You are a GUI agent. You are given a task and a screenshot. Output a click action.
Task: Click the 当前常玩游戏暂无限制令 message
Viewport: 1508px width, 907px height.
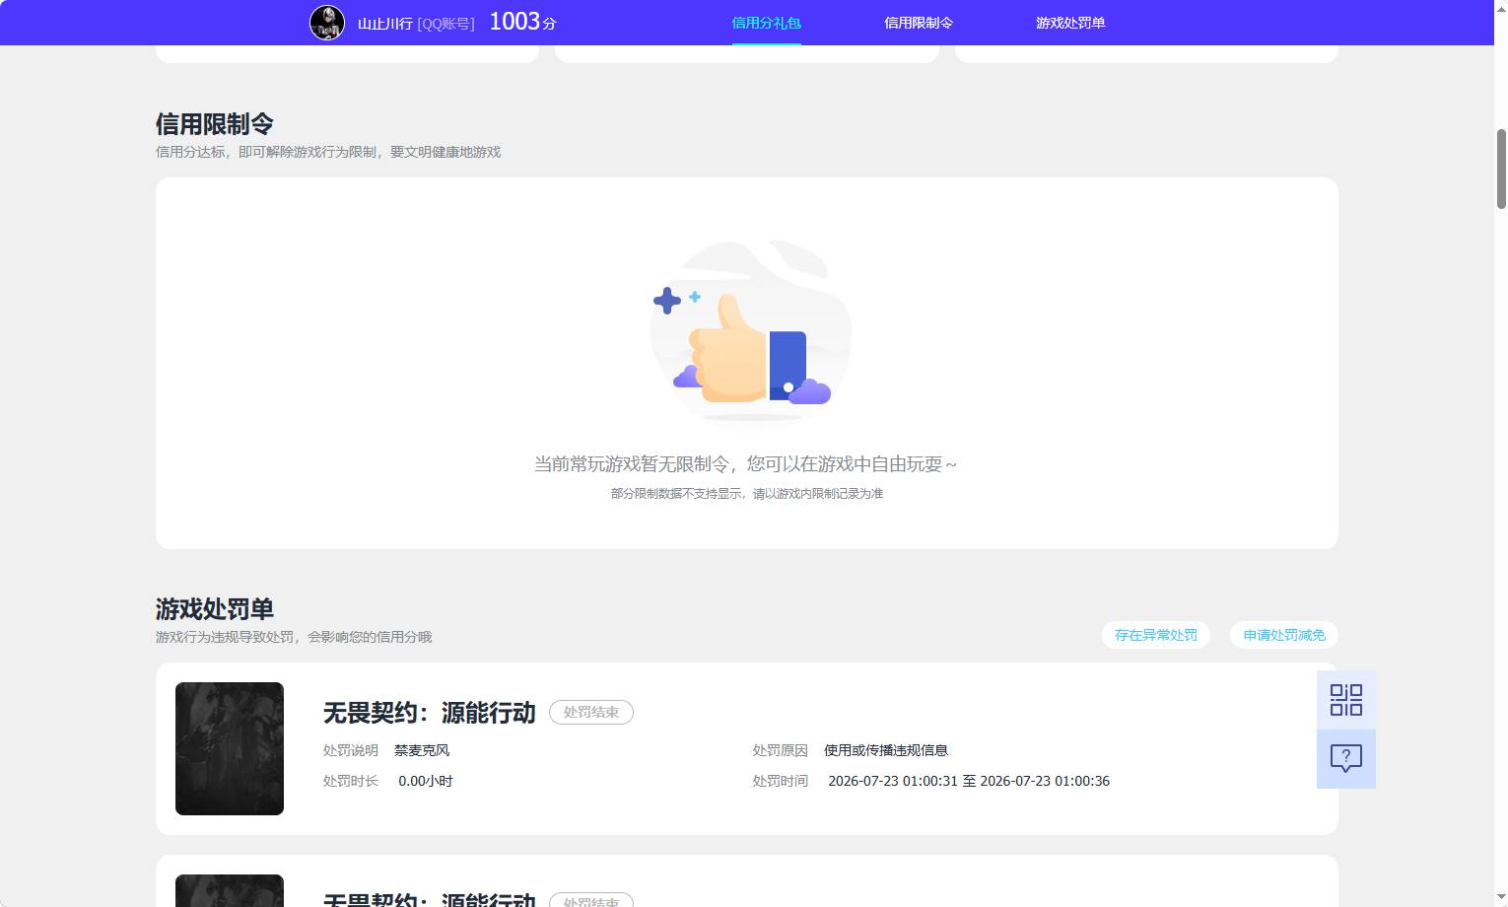745,463
